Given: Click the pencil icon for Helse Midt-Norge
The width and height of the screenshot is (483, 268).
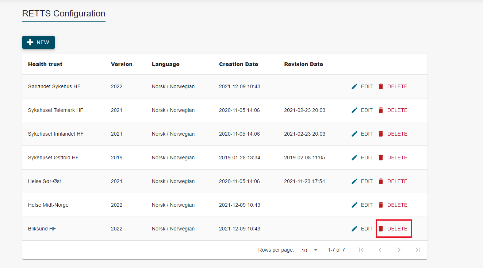Looking at the screenshot, I should [354, 205].
